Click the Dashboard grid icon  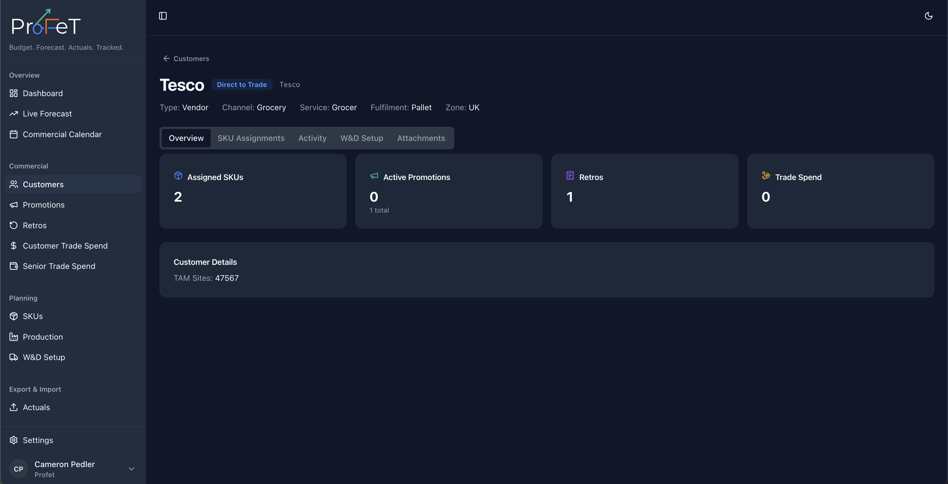pyautogui.click(x=13, y=93)
